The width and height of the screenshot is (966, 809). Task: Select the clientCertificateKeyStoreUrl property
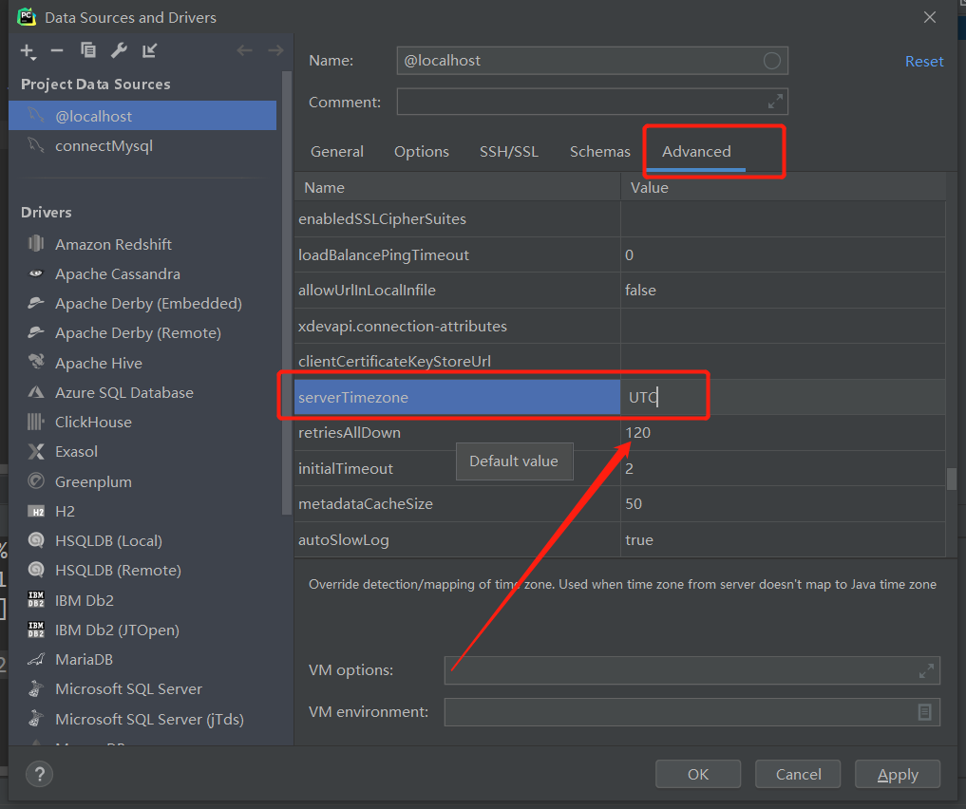457,362
